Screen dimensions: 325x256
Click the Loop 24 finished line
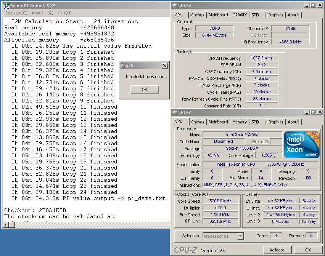tap(64, 192)
